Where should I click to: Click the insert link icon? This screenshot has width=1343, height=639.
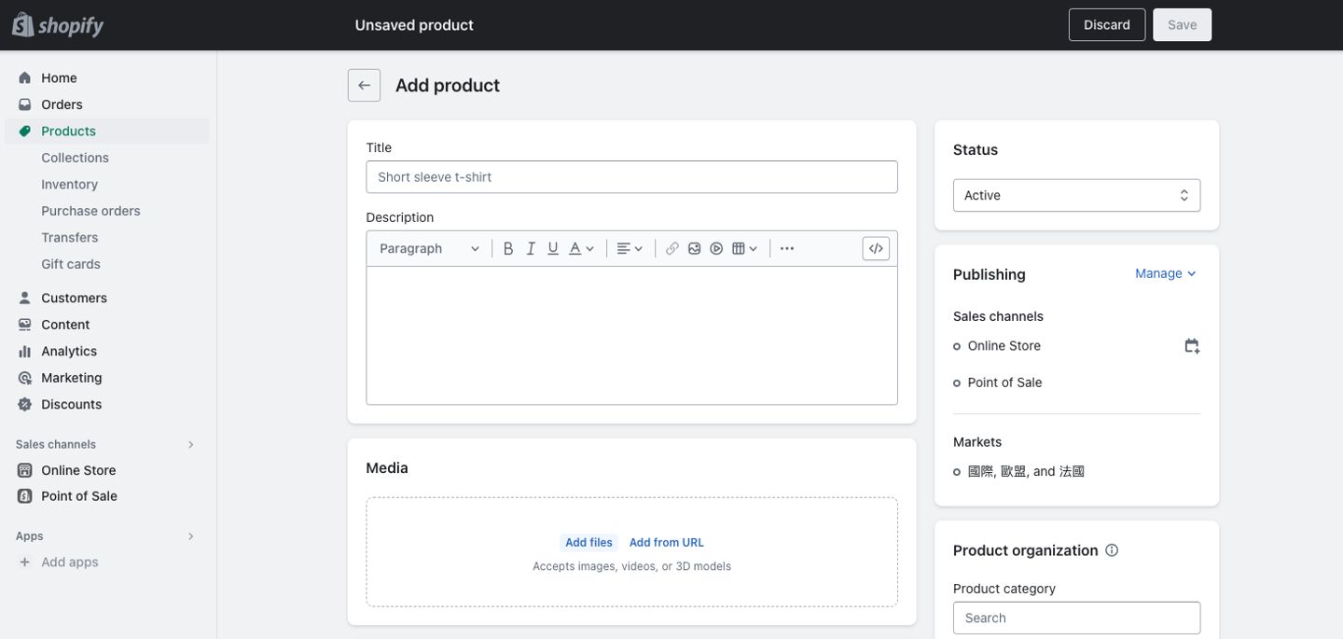point(671,248)
